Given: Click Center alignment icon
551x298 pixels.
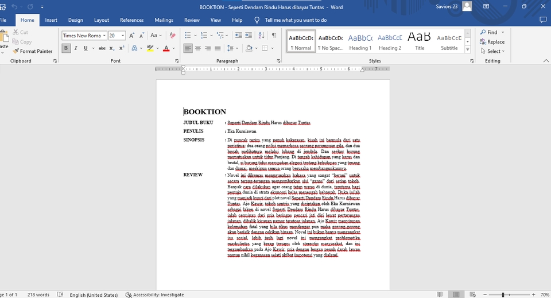Looking at the screenshot, I should [198, 48].
